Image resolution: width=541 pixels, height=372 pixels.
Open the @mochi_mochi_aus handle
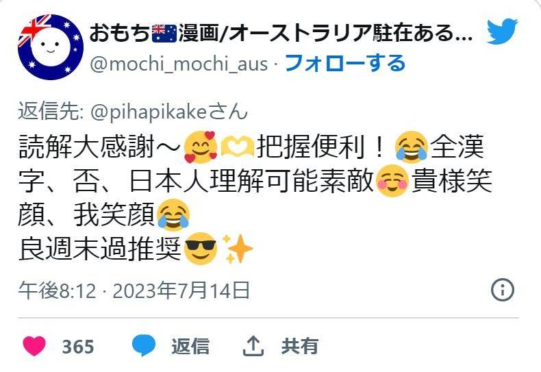[179, 64]
